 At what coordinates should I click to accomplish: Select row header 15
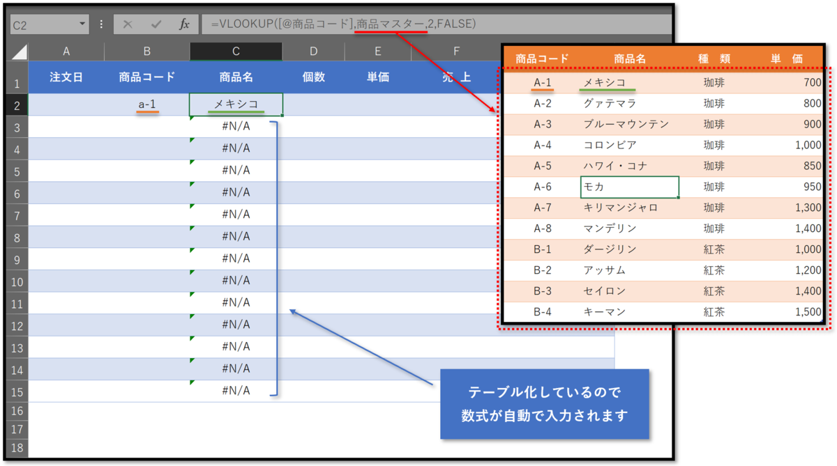click(x=17, y=391)
